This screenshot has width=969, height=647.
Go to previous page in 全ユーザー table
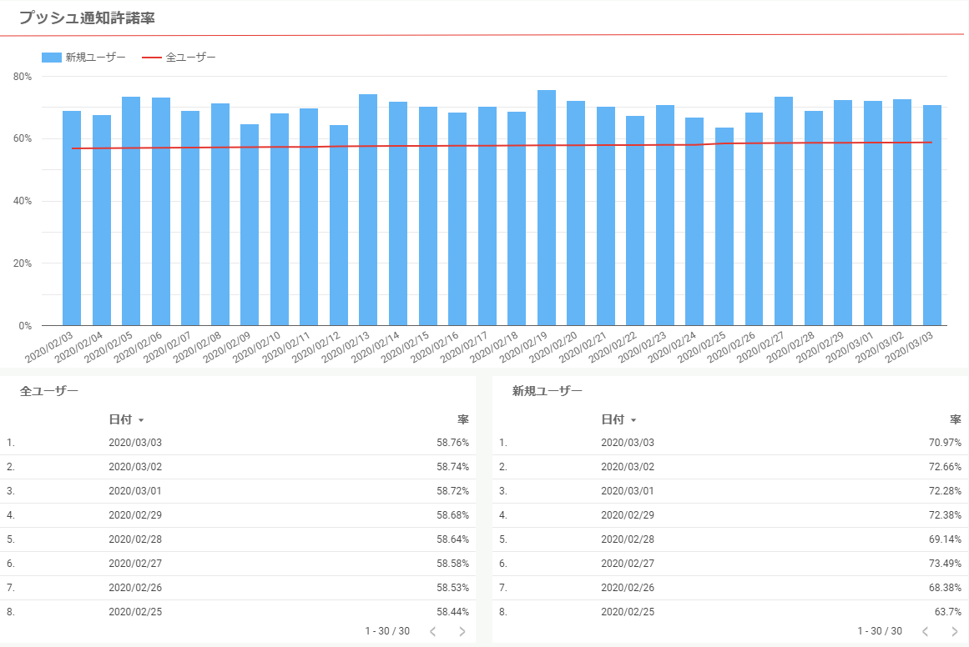(432, 631)
